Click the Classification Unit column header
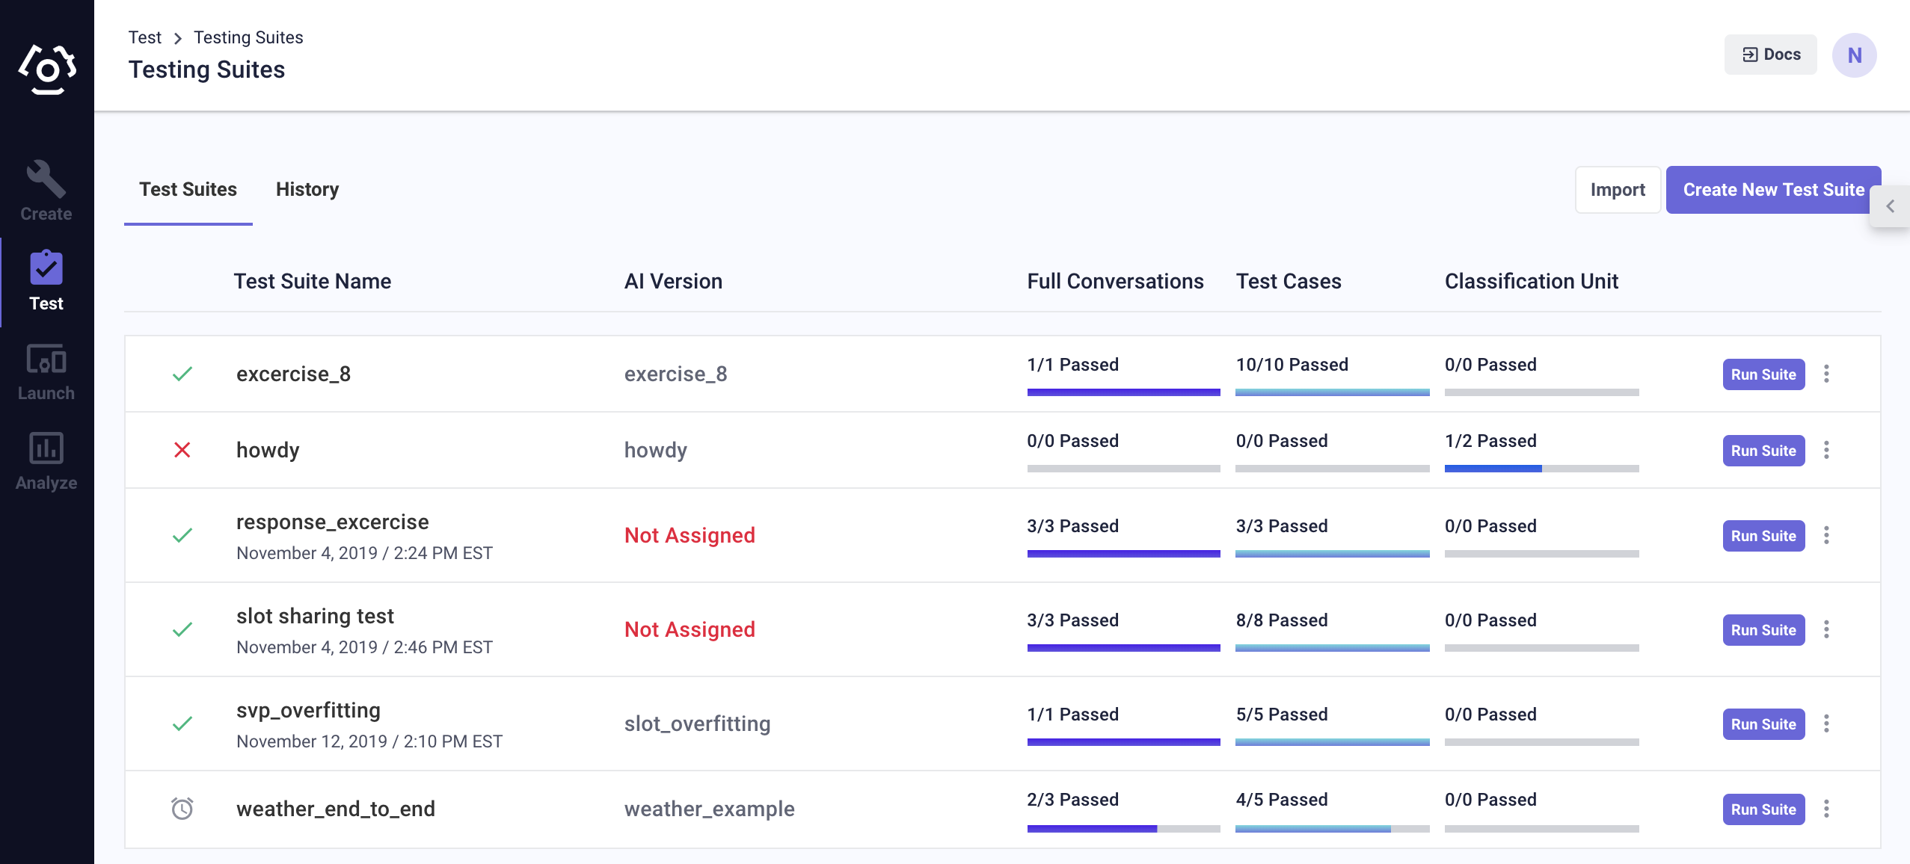Screen dimensions: 1910x864 (x=1531, y=281)
